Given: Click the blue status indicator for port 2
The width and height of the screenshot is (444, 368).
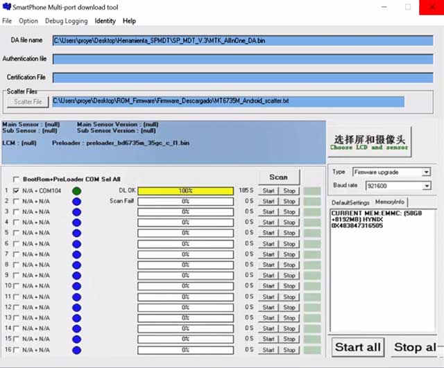Looking at the screenshot, I should click(x=77, y=202).
